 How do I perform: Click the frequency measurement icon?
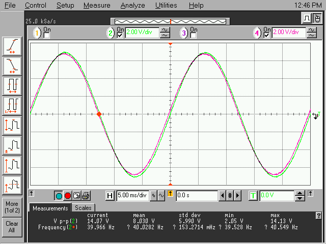click(12, 106)
